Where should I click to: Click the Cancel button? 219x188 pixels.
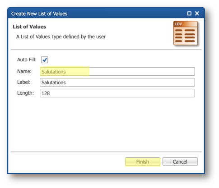(180, 162)
